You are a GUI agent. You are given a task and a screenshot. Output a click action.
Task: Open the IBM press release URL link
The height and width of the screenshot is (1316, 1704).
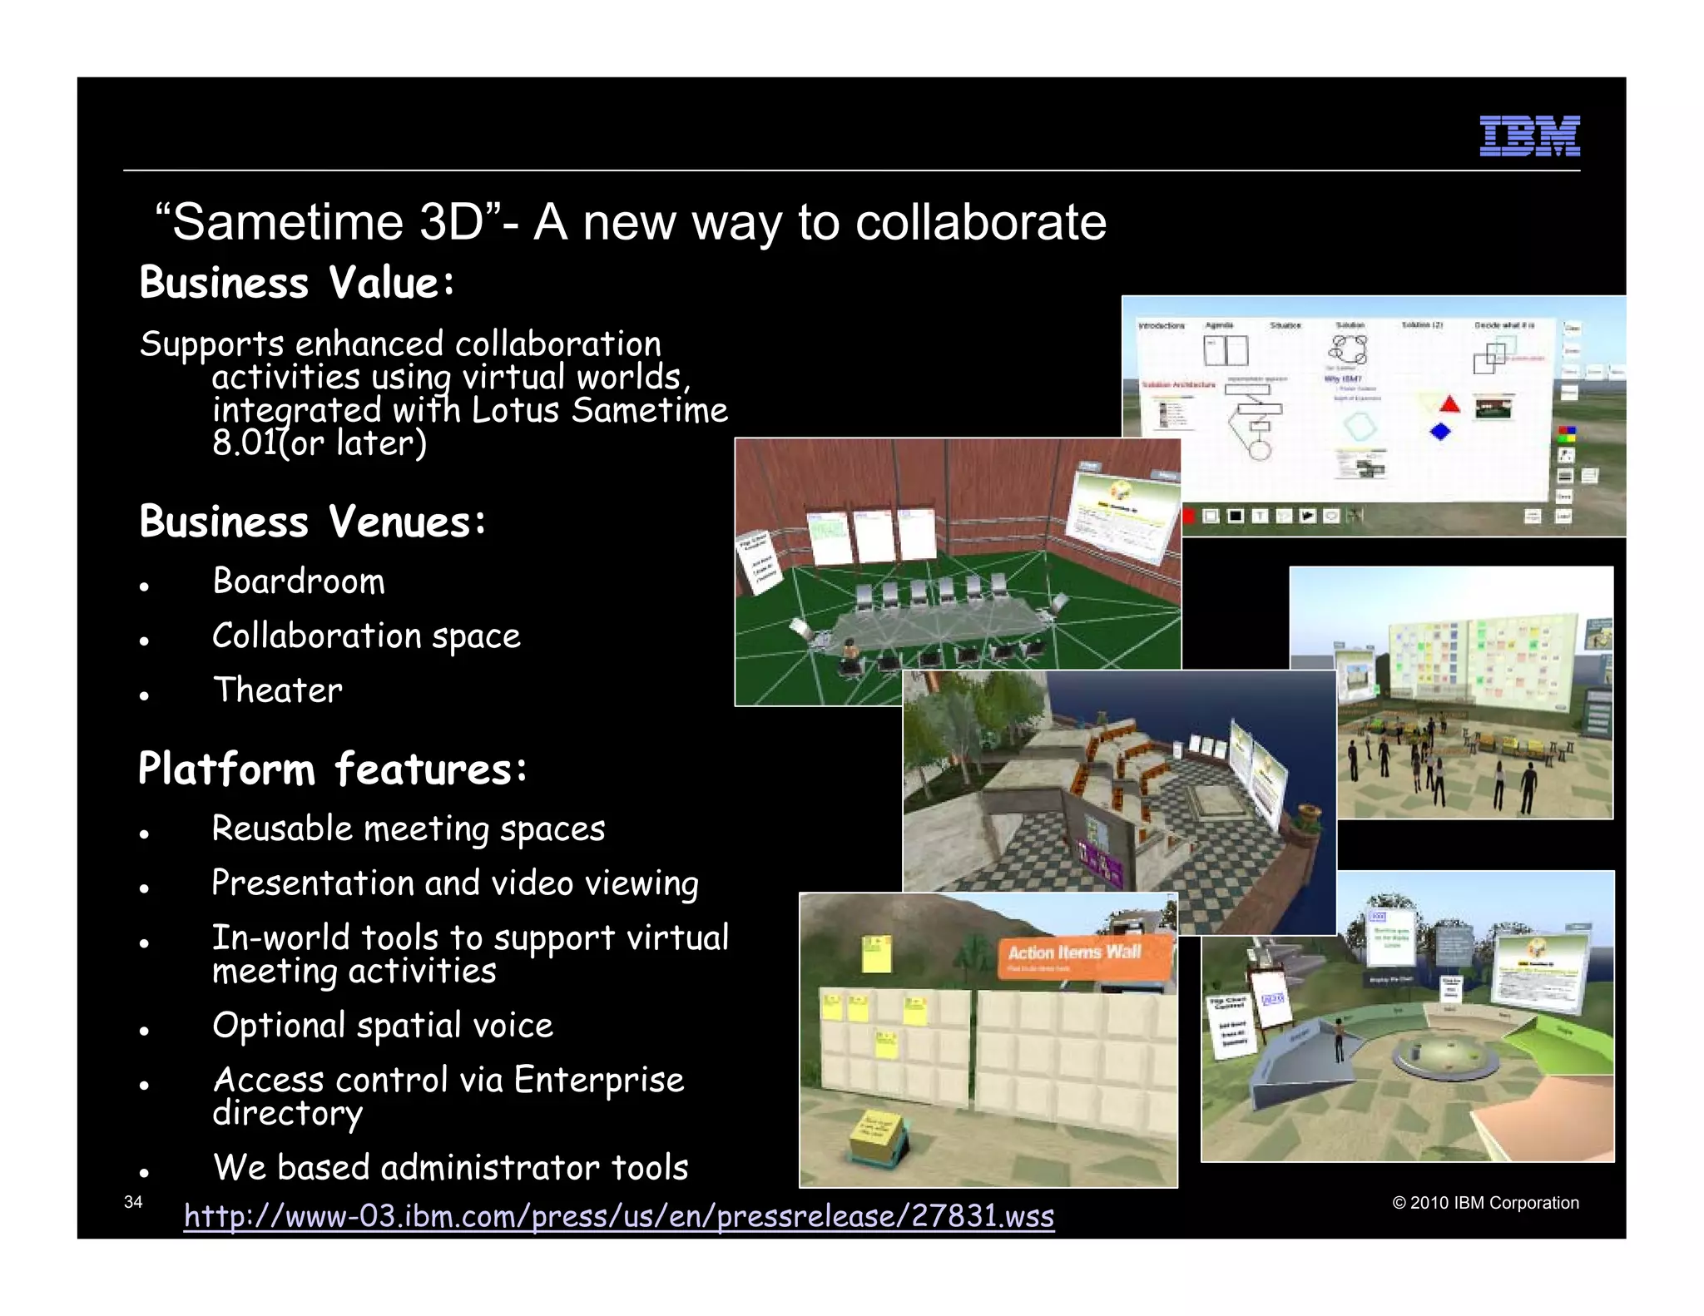619,1216
